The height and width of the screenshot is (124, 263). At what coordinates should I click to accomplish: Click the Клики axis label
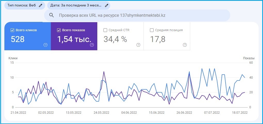point(13,58)
